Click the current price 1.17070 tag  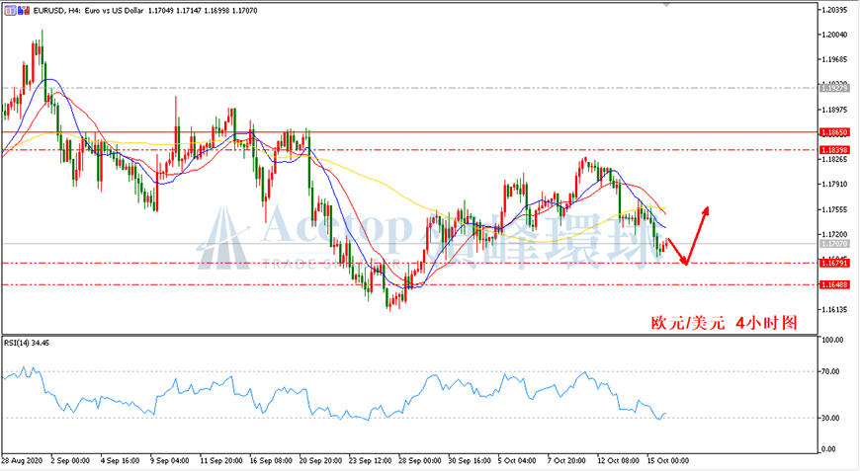(834, 244)
